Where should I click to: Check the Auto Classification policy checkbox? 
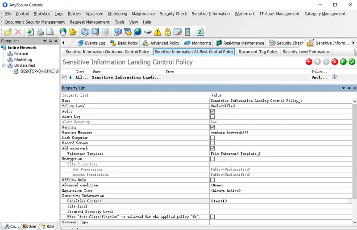212,217
